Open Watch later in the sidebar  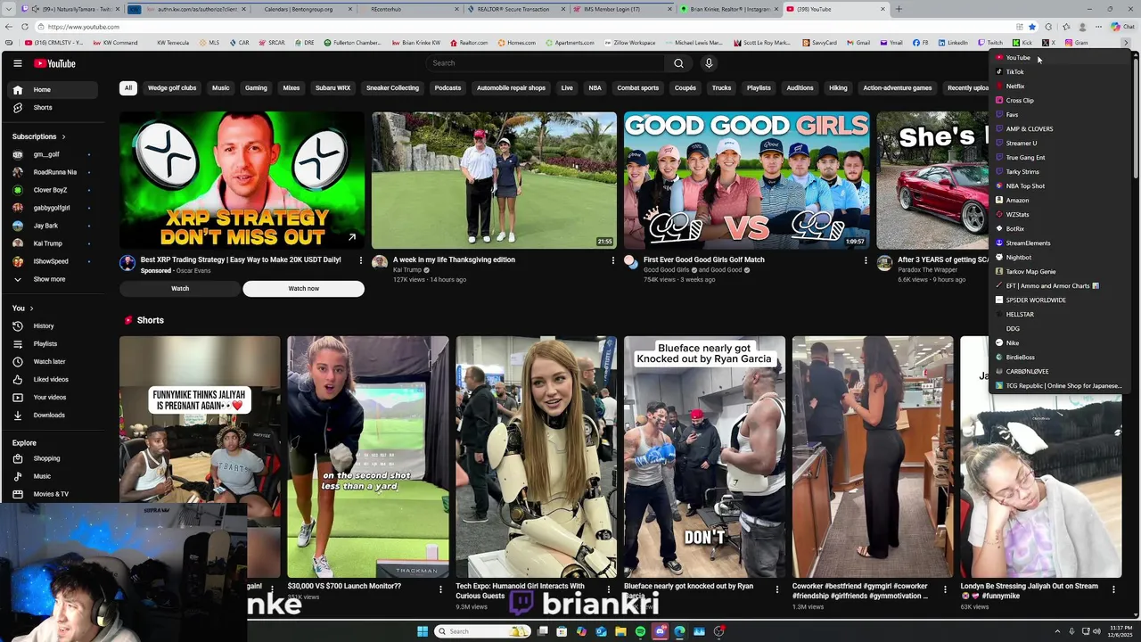coord(53,362)
